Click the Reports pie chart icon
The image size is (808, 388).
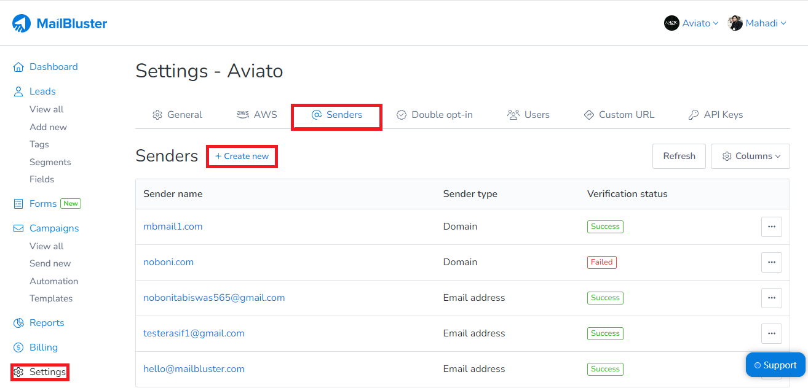18,322
